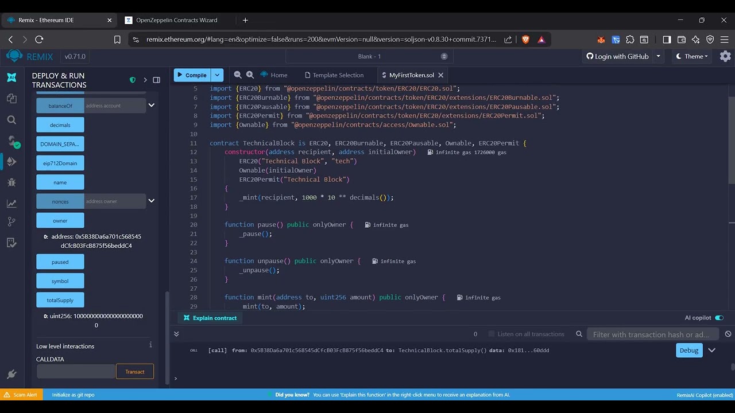Screen dimensions: 735x413
Task: Call the totalSupply function
Action: (x=60, y=300)
